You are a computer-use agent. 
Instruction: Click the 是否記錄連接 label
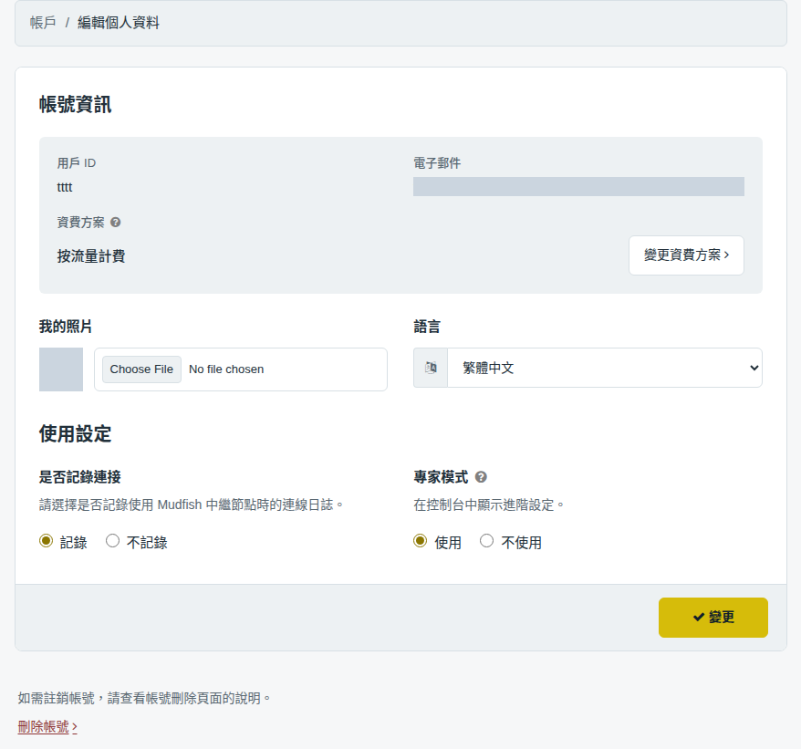(79, 477)
